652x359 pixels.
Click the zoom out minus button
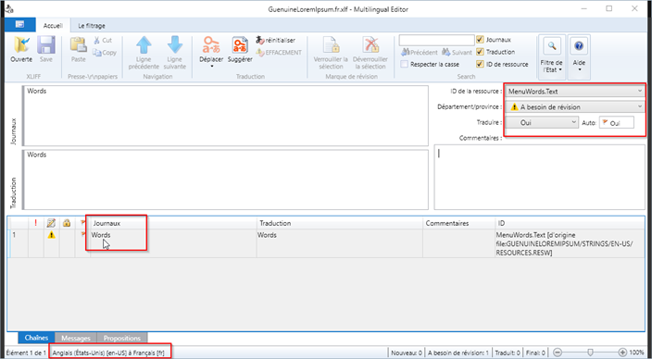(558, 353)
